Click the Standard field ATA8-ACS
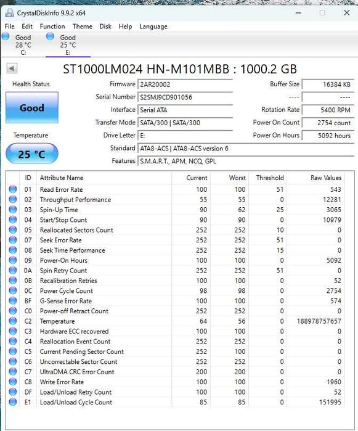Image resolution: width=358 pixels, height=431 pixels. 246,149
